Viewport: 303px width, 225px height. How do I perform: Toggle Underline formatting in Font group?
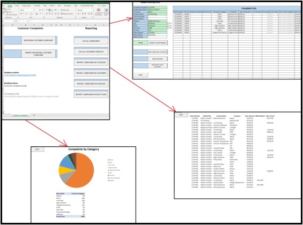pos(26,14)
